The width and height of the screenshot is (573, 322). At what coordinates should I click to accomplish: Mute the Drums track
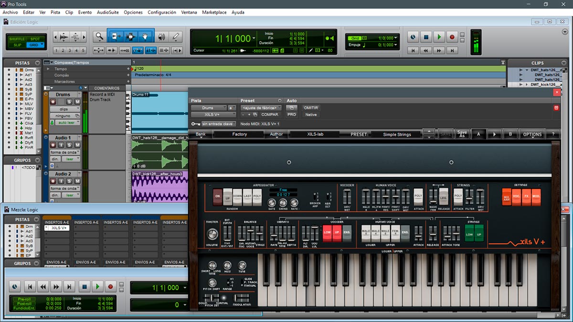coord(77,102)
